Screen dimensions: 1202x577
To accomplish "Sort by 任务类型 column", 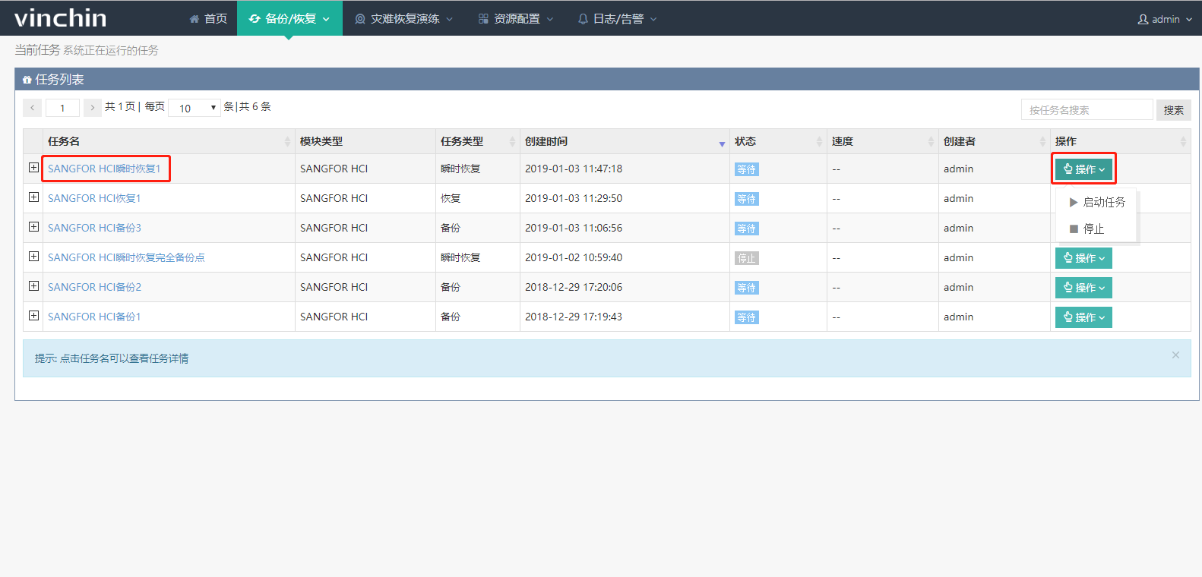I will (x=478, y=141).
